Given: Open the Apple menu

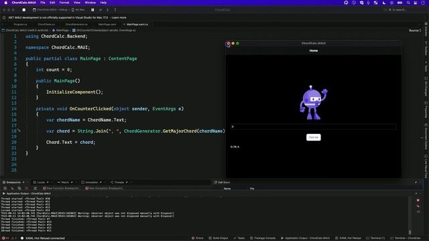Looking at the screenshot, I should [6, 3].
